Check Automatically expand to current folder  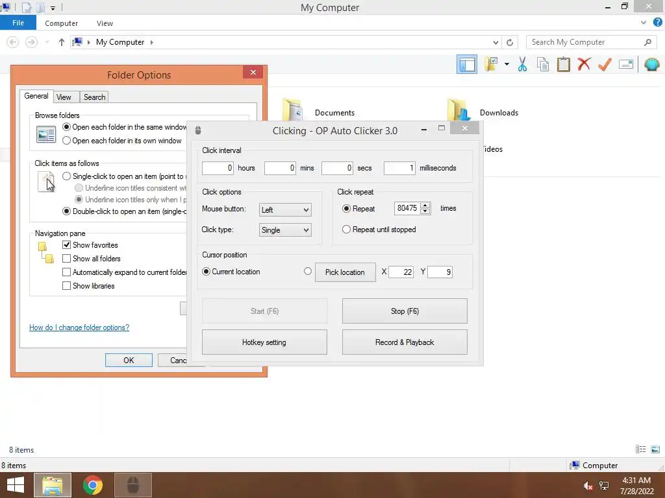click(x=67, y=272)
